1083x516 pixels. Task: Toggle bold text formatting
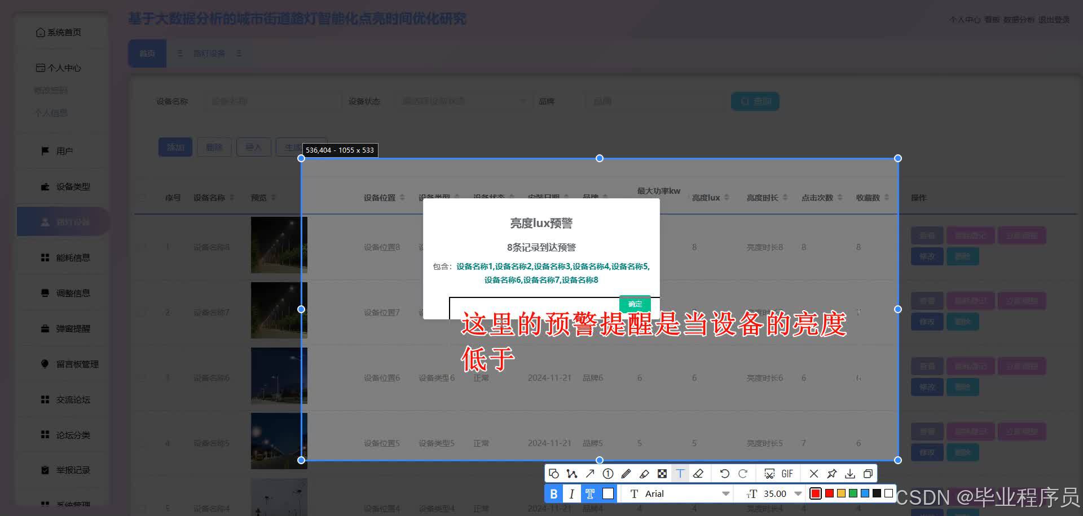pos(554,493)
